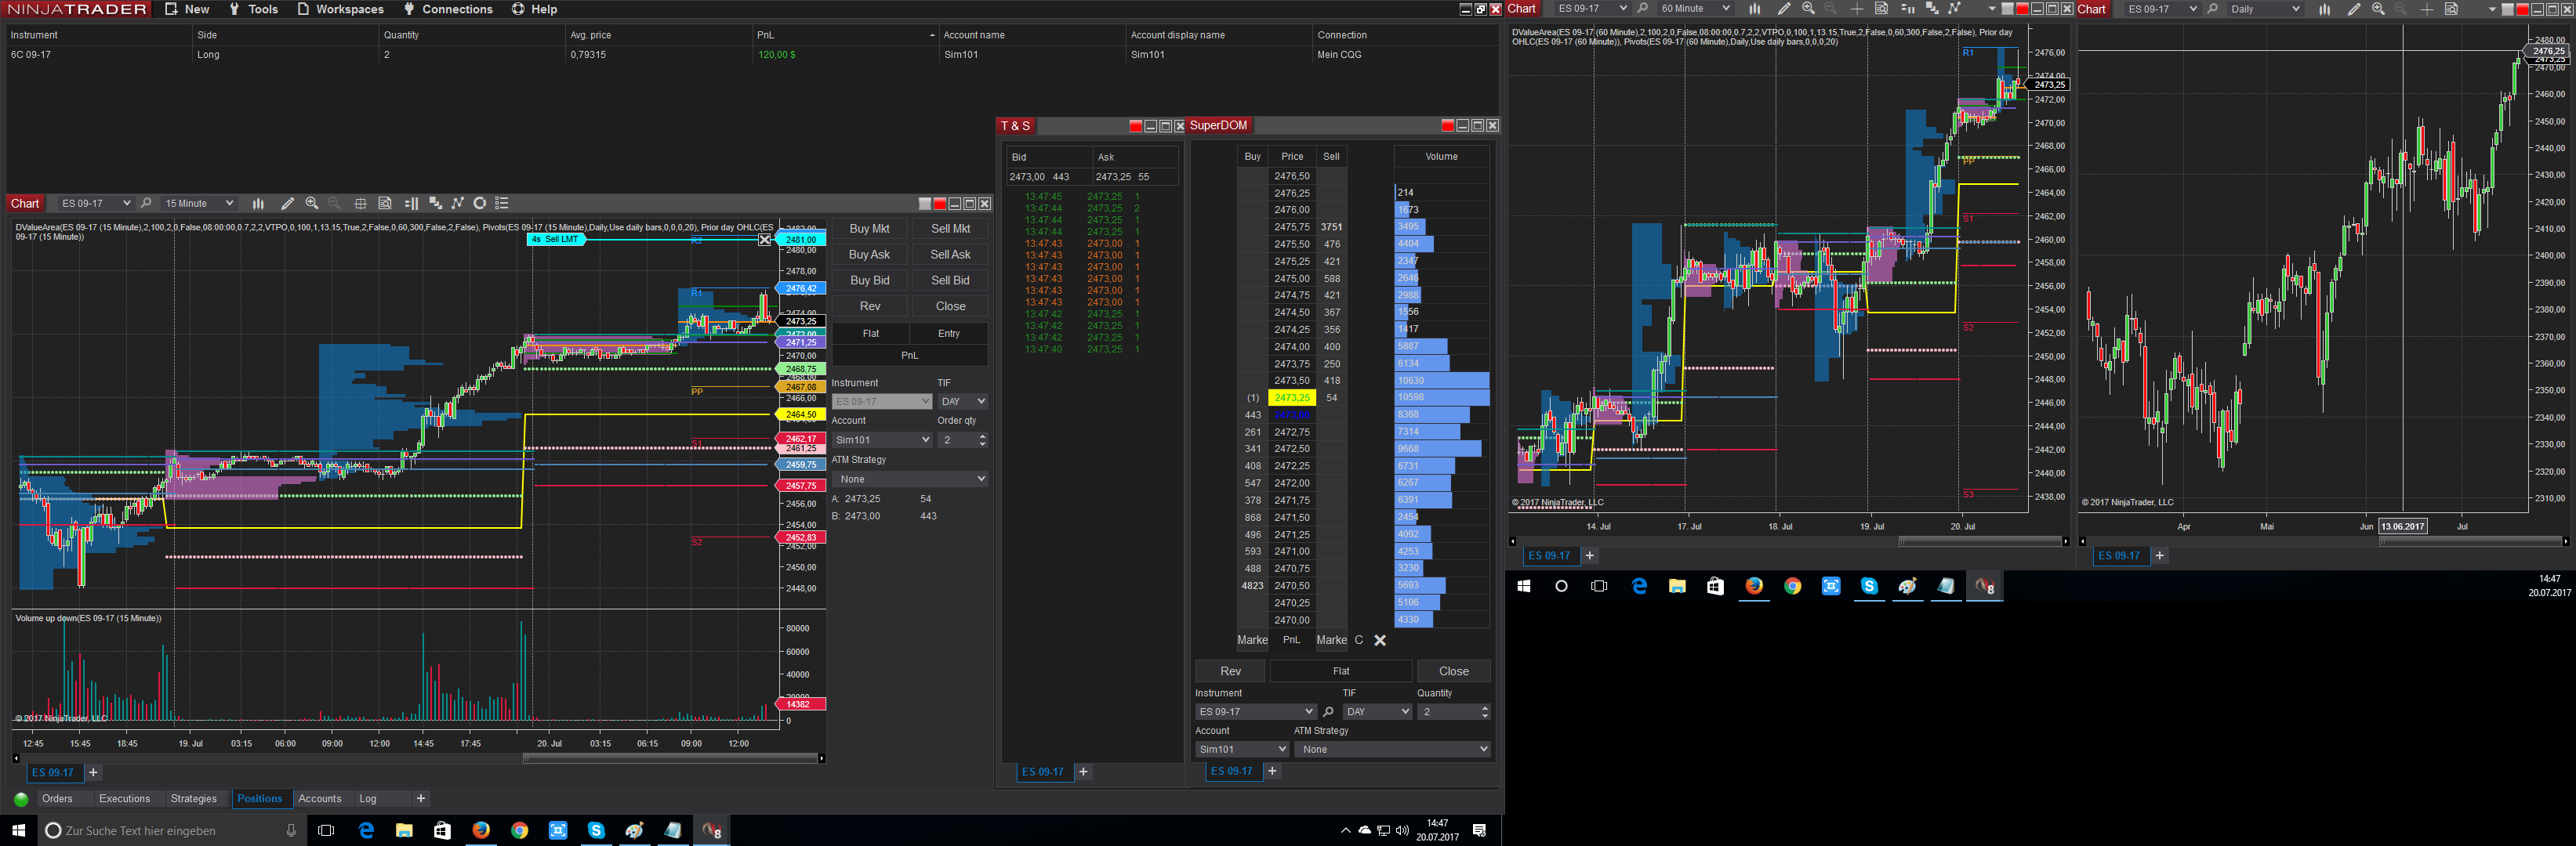Toggle crosshair in the 60 Minute chart toolbar
The image size is (2576, 846).
[x=1857, y=9]
